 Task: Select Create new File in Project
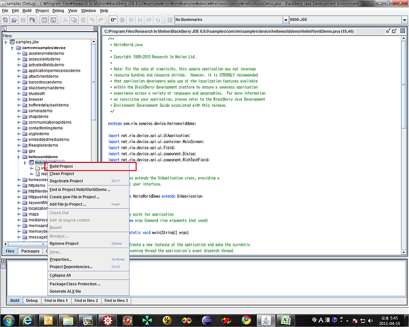89,197
